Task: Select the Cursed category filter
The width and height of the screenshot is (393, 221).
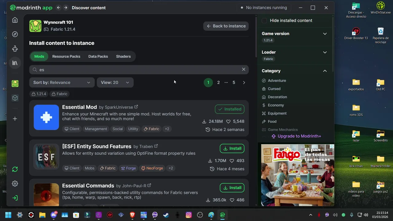Action: click(x=271, y=89)
